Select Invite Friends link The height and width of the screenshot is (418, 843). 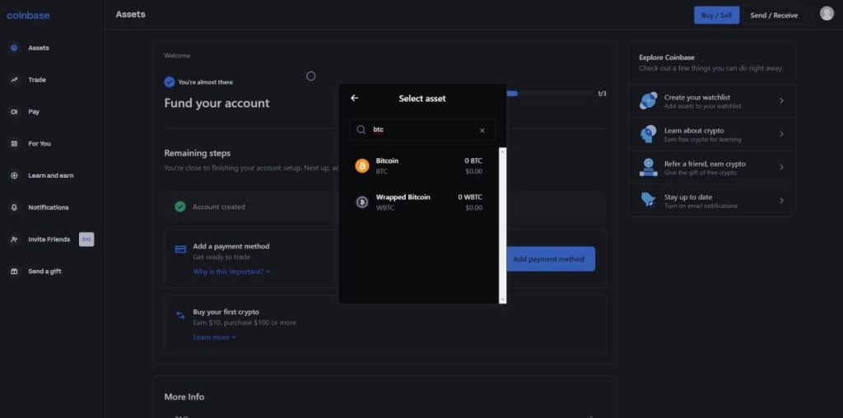49,239
